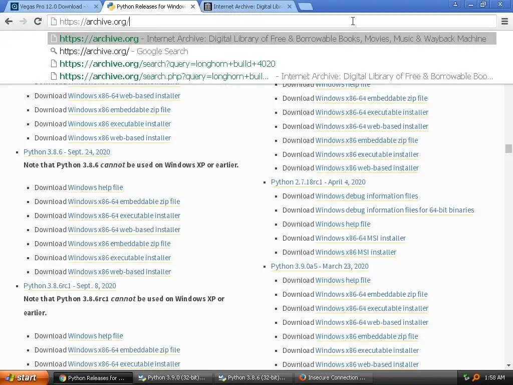The height and width of the screenshot is (385, 513).
Task: Open the Python 3.8.6 - Sept. 24, 2020 link
Action: click(67, 152)
